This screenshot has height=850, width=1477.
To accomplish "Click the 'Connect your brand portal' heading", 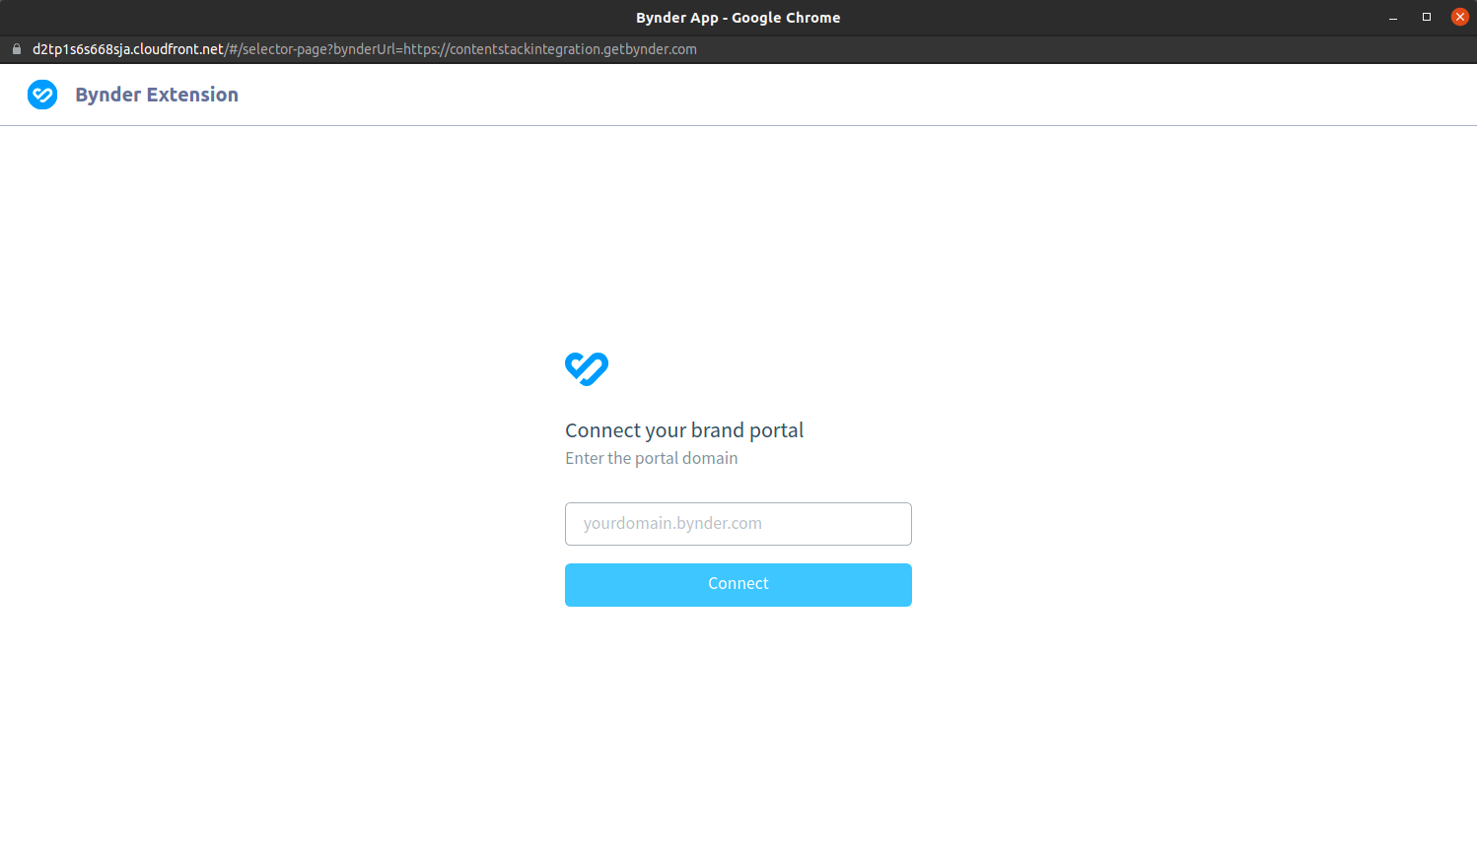I will pyautogui.click(x=684, y=430).
